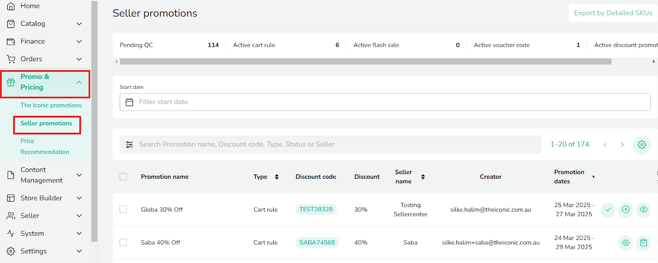Approve the Globa 30% Off promotion
This screenshot has height=263, width=658.
tap(608, 210)
